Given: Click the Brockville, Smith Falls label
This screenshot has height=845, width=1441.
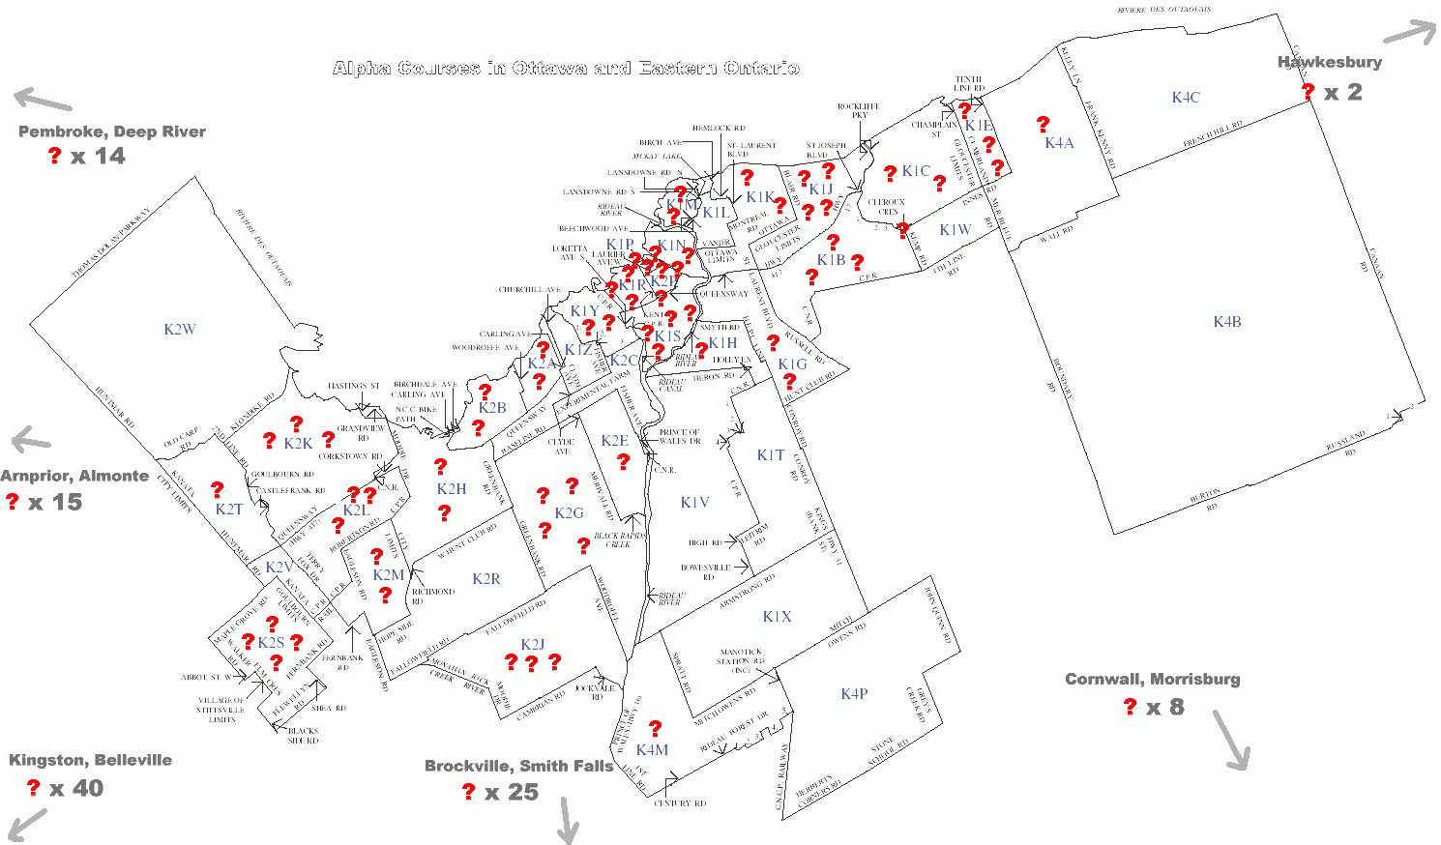Looking at the screenshot, I should pyautogui.click(x=519, y=766).
